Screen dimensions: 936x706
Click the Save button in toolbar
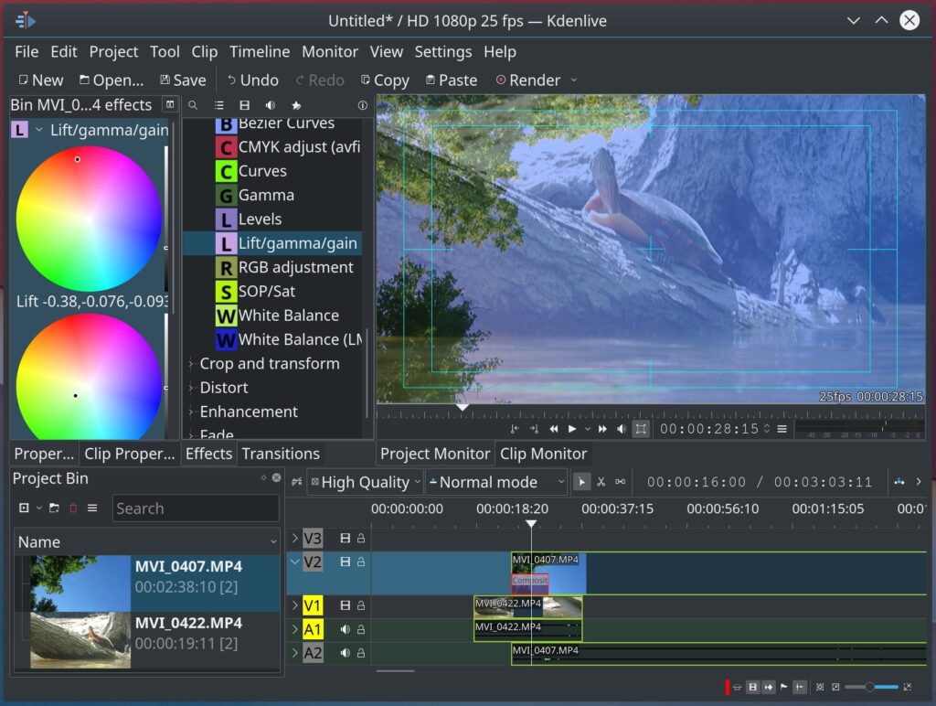click(x=183, y=80)
